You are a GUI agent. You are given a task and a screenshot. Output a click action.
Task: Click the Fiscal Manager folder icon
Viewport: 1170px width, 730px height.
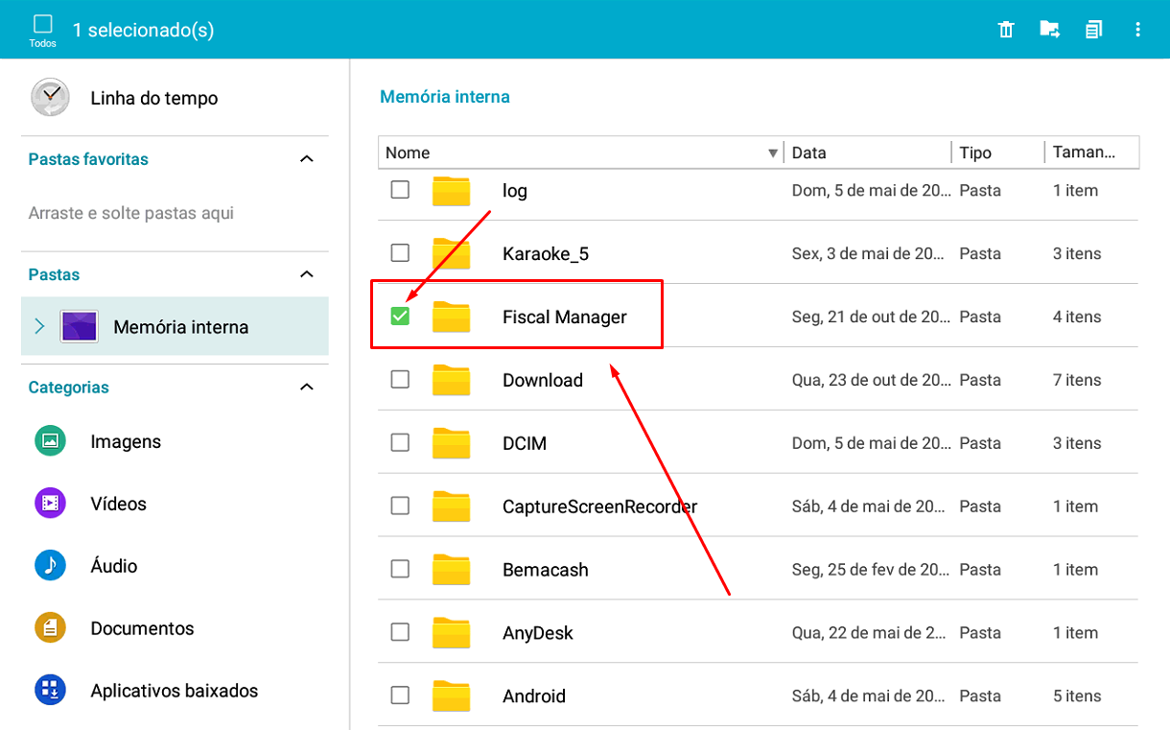tap(451, 317)
